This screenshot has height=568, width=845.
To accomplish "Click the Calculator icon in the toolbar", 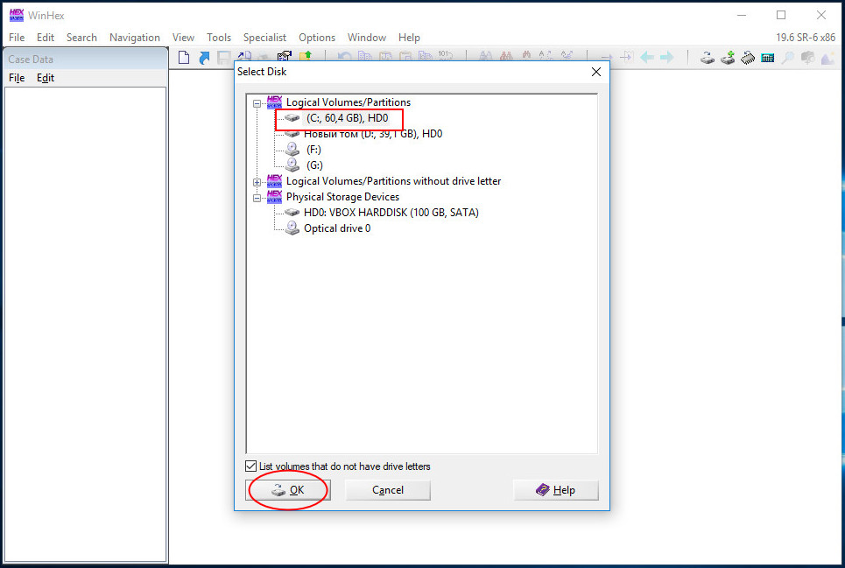I will tap(768, 58).
